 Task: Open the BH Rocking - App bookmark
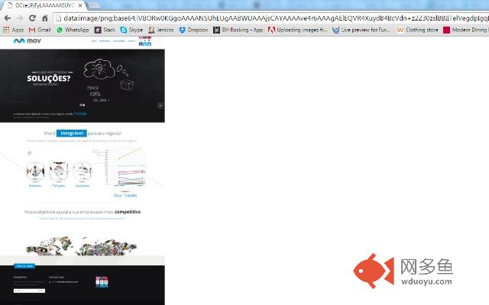(238, 30)
